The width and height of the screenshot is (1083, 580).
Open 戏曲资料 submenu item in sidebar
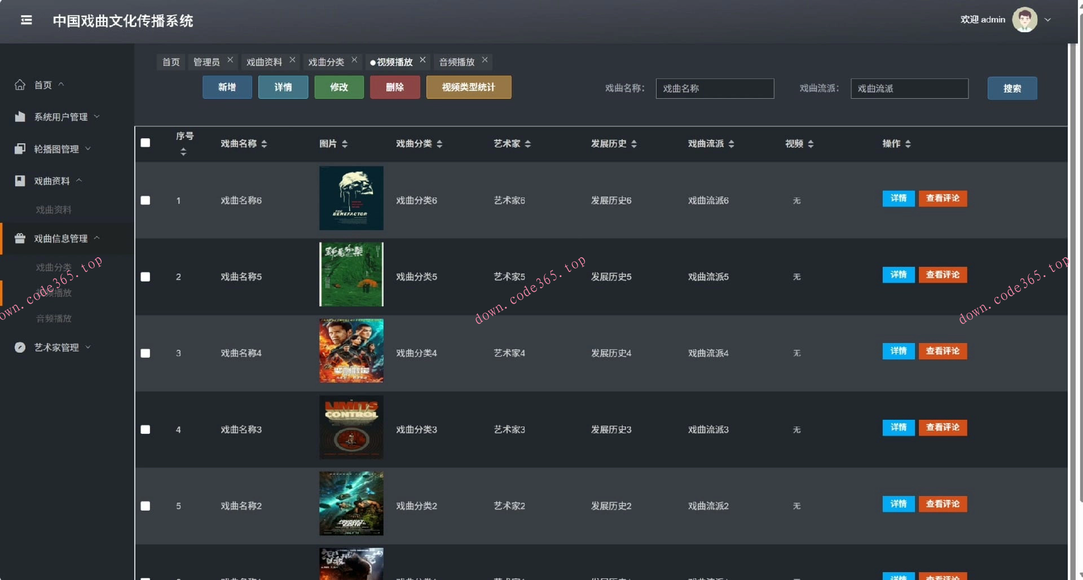coord(54,210)
